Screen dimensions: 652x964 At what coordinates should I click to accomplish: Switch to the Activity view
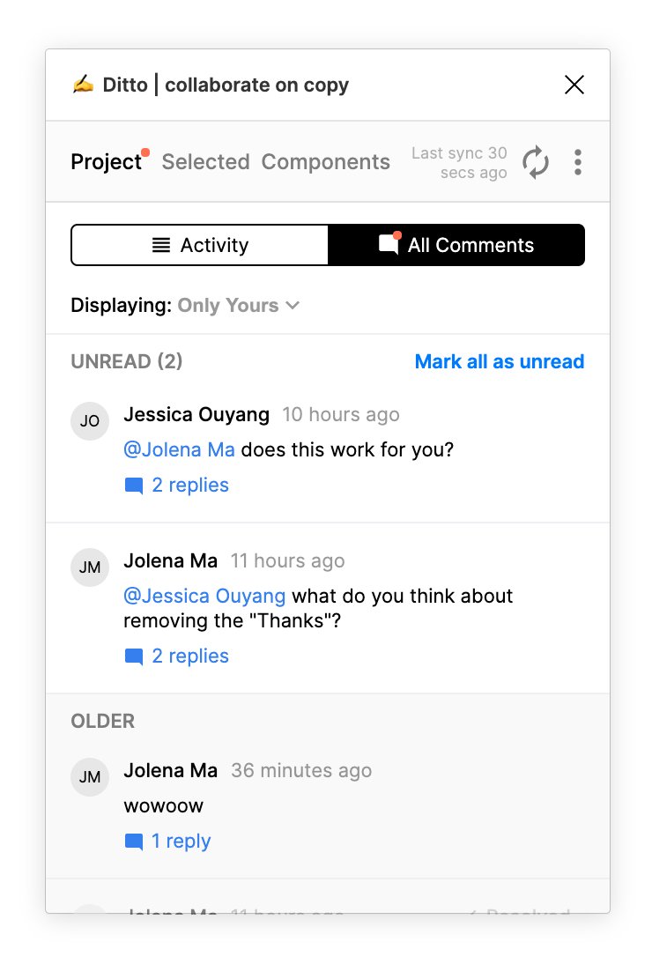200,245
